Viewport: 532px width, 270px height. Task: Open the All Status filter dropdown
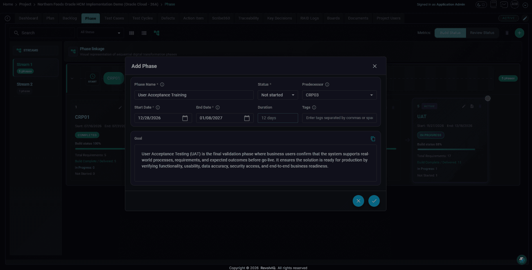click(101, 33)
